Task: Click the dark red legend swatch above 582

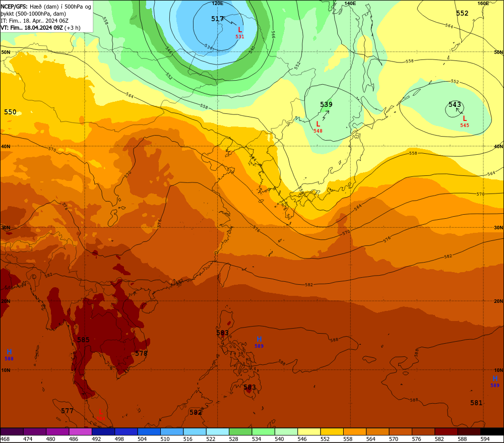Action: point(446,431)
